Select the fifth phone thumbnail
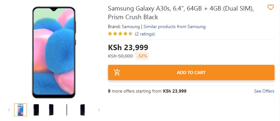 (x=82, y=110)
